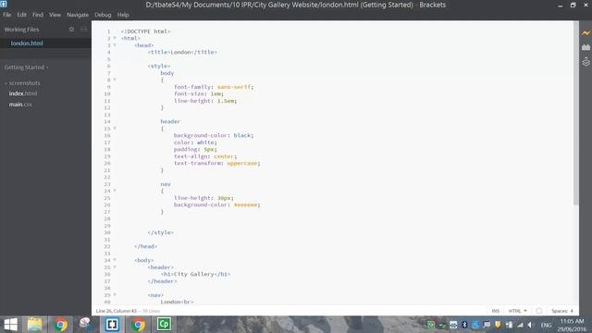Open the Getting Started project dropdown

(x=26, y=68)
